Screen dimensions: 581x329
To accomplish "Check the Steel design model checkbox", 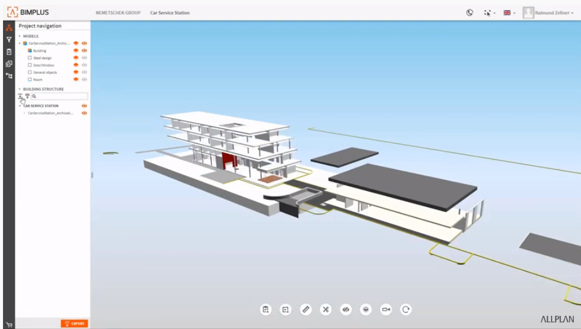I will (30, 58).
